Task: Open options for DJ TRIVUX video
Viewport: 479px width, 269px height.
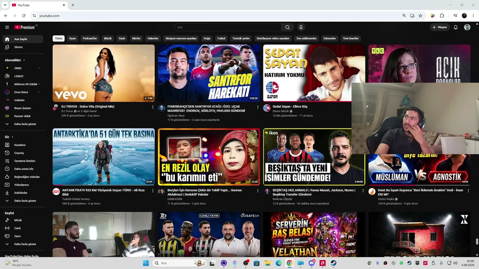Action: pos(153,107)
